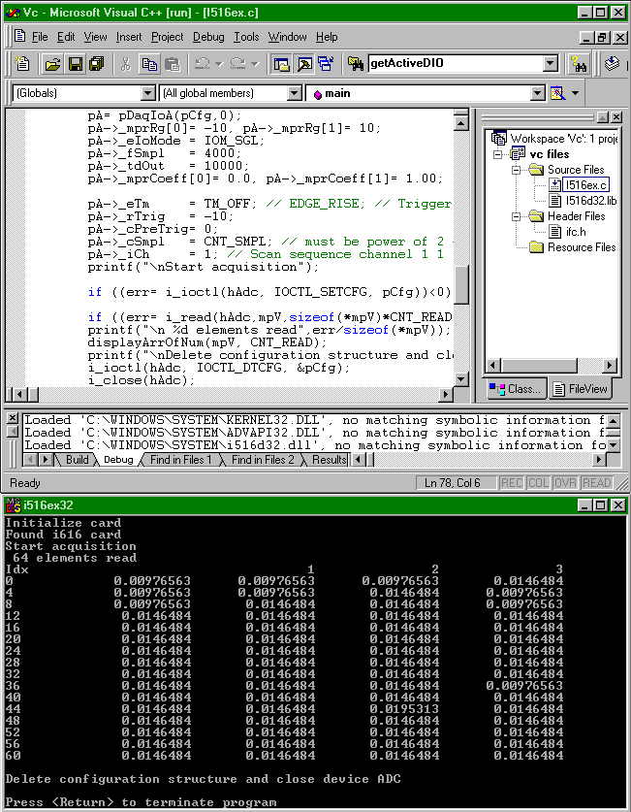This screenshot has width=631, height=812.
Task: Paste from clipboard toolbar icon
Action: coord(173,64)
